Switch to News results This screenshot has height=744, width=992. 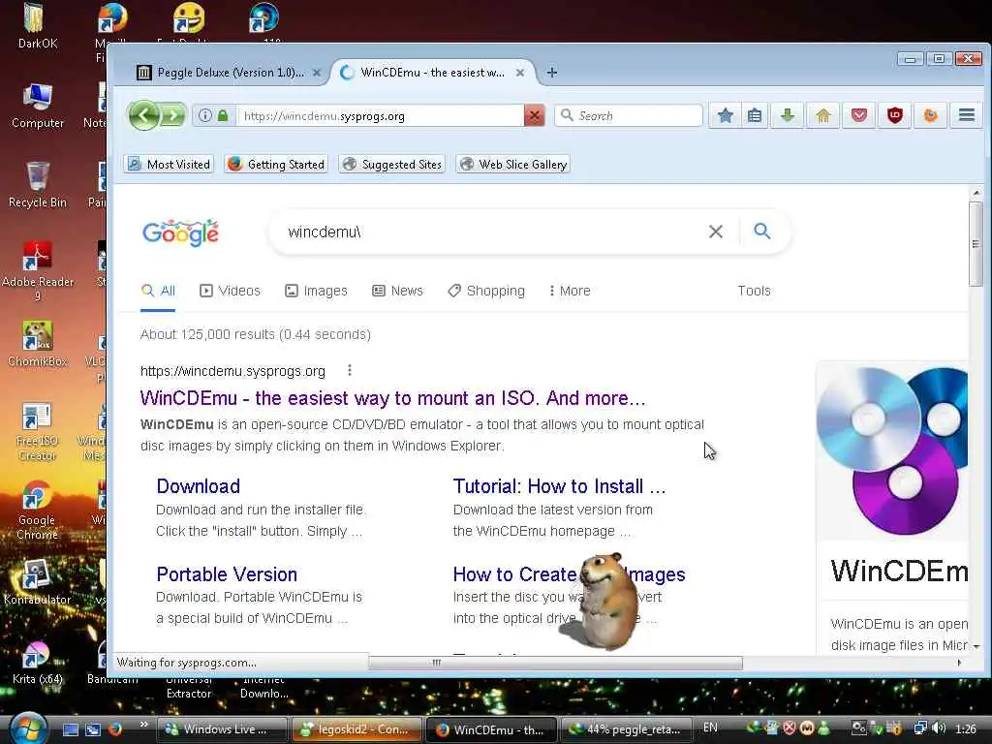pyautogui.click(x=397, y=291)
